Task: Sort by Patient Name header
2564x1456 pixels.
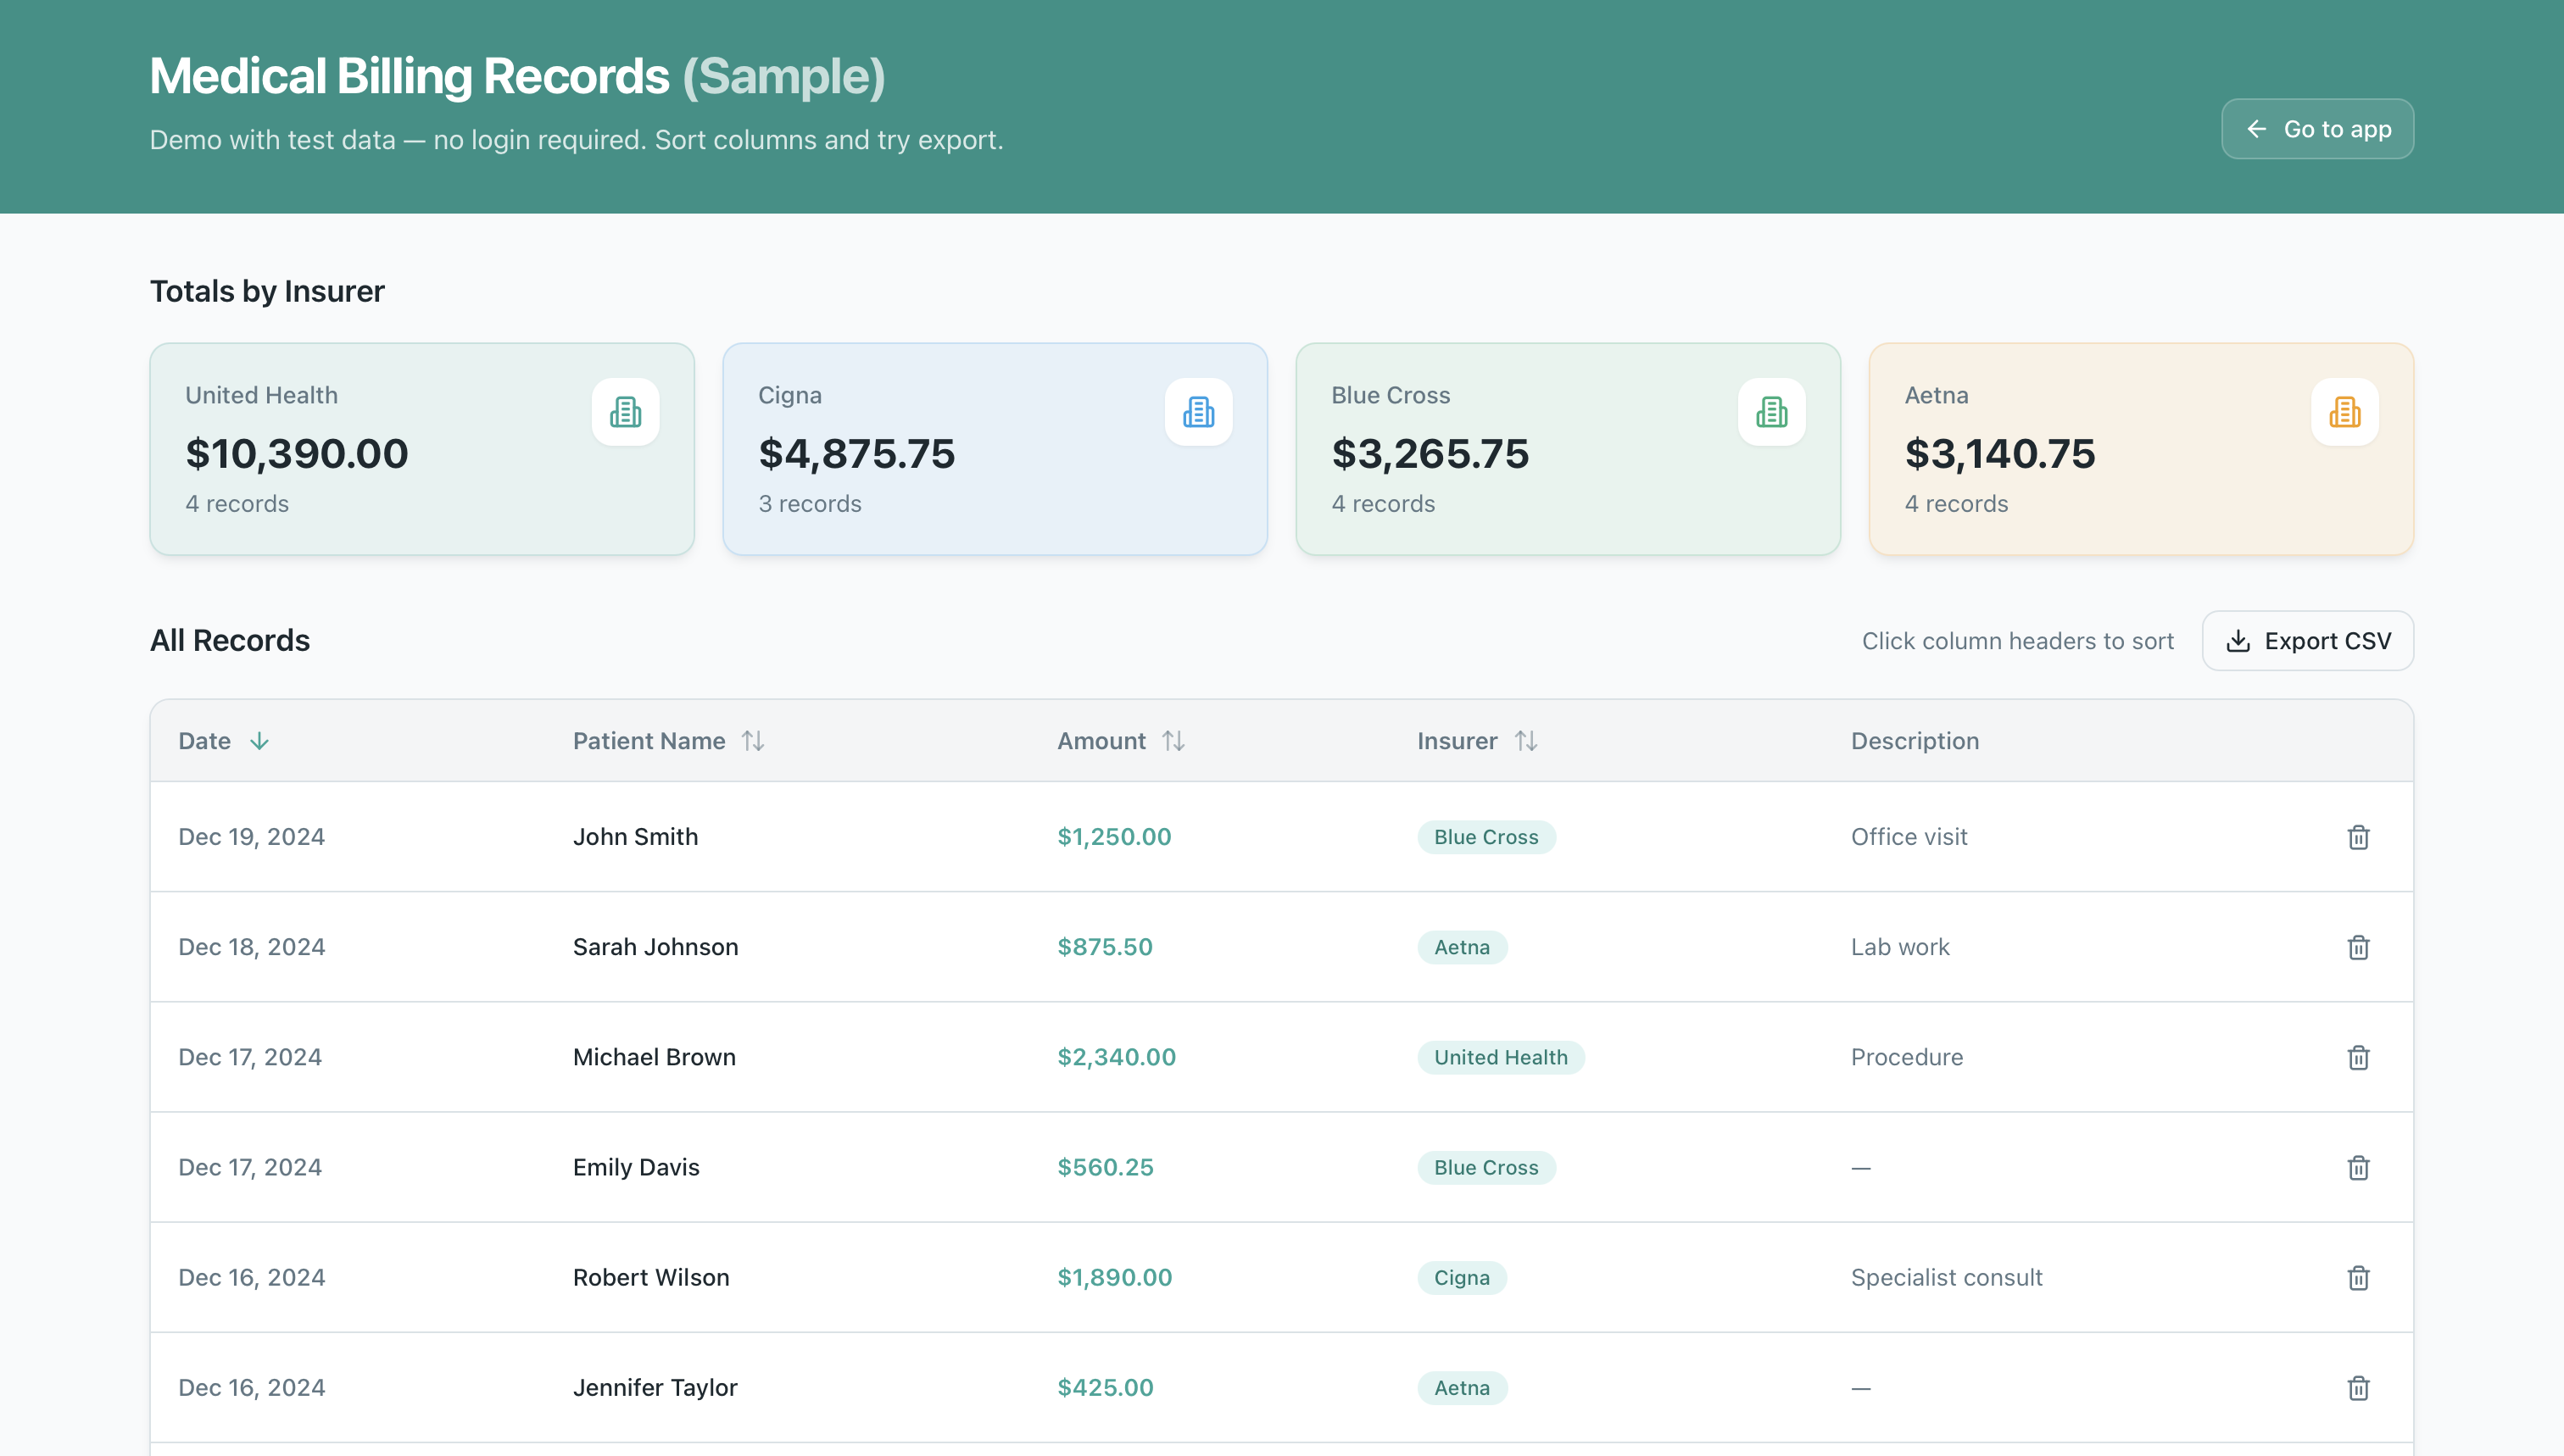Action: pyautogui.click(x=667, y=740)
